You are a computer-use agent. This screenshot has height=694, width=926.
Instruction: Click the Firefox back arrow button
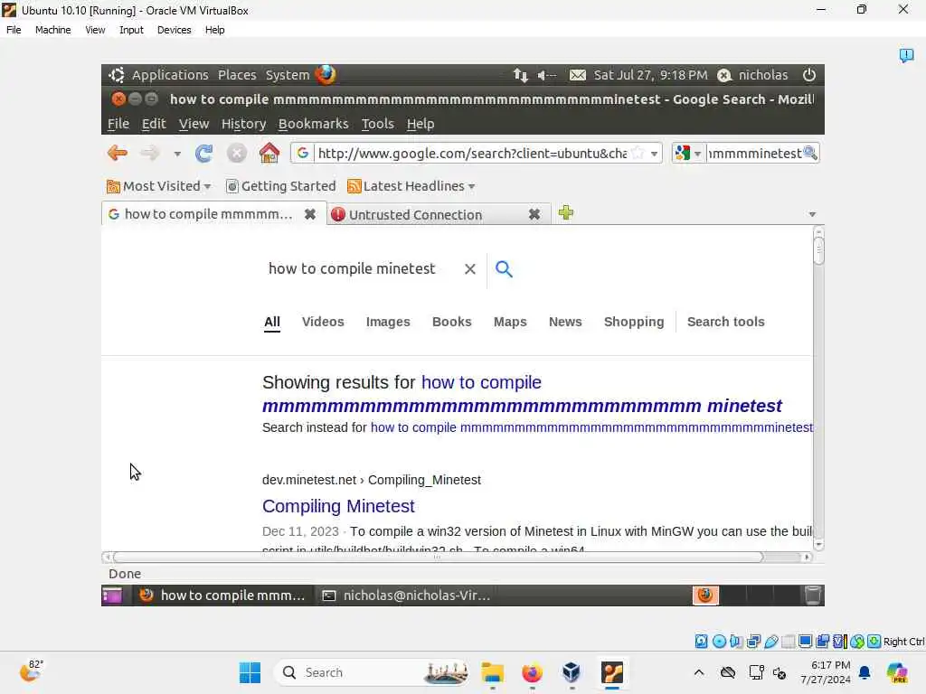point(118,154)
